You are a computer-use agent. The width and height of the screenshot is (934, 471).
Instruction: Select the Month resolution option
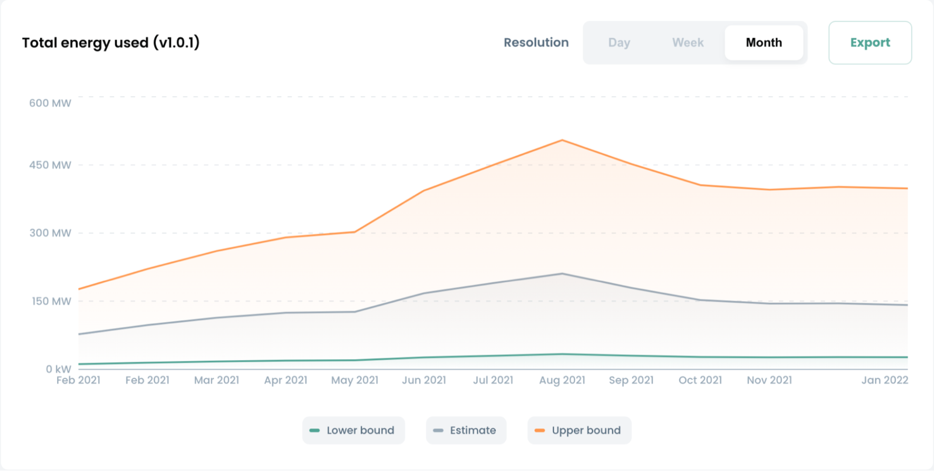tap(763, 43)
